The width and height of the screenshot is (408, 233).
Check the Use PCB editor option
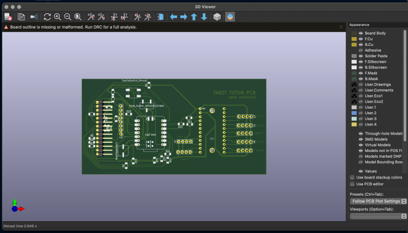(x=352, y=184)
